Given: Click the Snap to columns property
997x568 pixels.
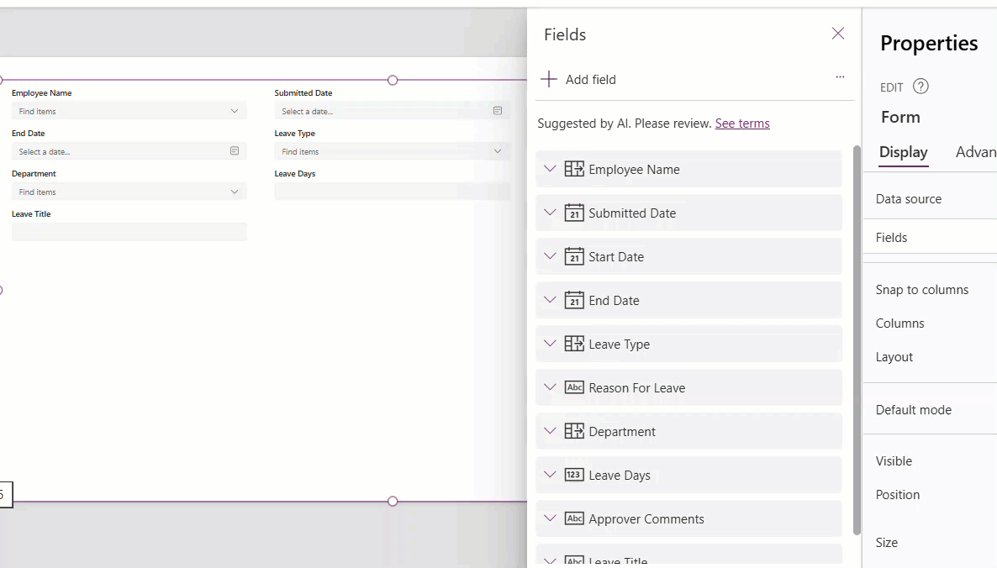Looking at the screenshot, I should pyautogui.click(x=922, y=290).
